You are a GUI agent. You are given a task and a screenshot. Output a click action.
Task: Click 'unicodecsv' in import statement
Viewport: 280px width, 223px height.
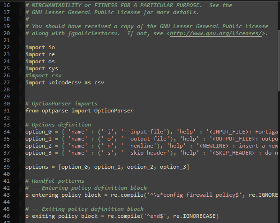pyautogui.click(x=65, y=82)
